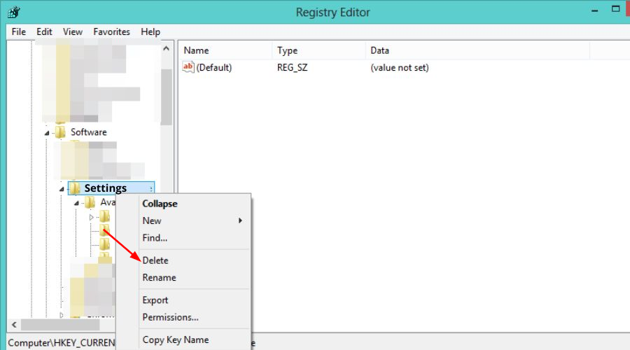Click the Software folder icon
Viewport: 630px width, 350px height.
tap(60, 132)
